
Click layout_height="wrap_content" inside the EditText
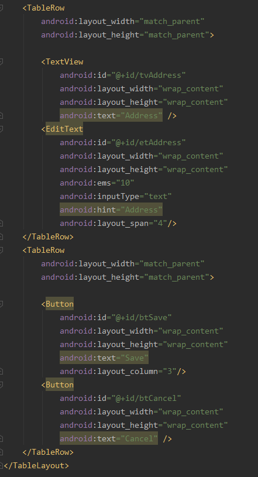[143, 170]
